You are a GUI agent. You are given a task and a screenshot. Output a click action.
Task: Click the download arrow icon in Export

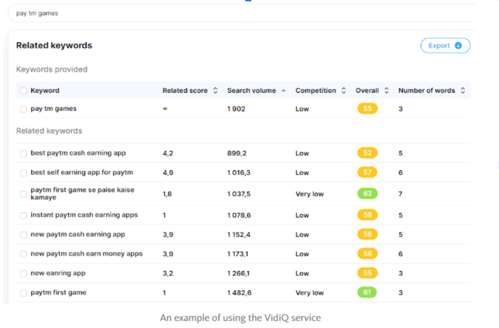click(x=458, y=46)
